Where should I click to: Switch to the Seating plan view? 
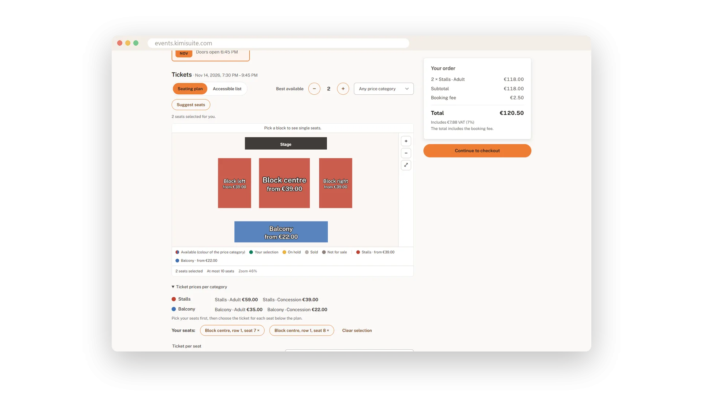coord(190,89)
